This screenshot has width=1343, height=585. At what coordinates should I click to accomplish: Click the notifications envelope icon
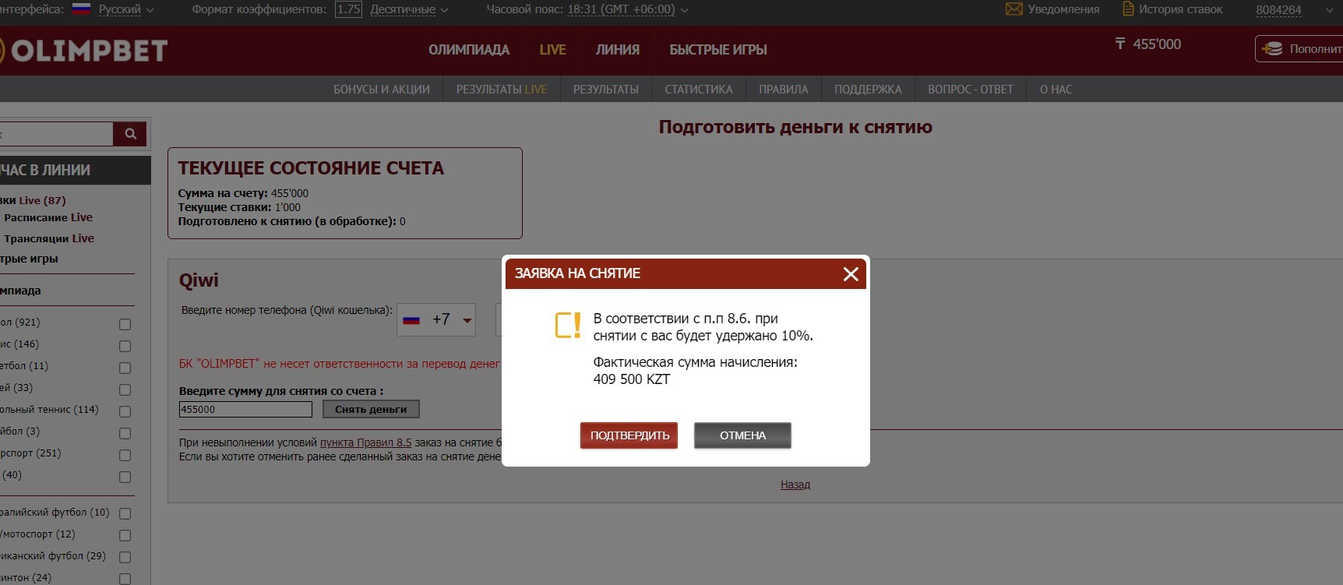(1013, 9)
